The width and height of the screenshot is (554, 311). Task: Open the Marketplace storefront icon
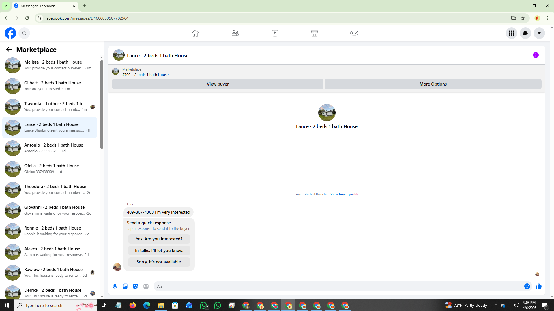tap(315, 33)
